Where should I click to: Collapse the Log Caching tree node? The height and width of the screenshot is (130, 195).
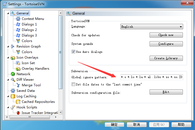click(8, 96)
